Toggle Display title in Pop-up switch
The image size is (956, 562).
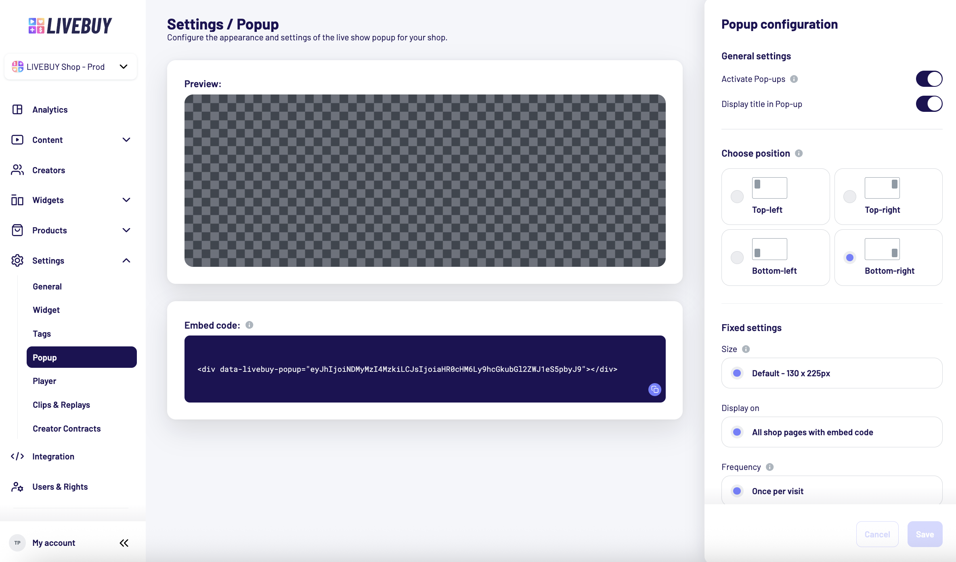coord(929,104)
